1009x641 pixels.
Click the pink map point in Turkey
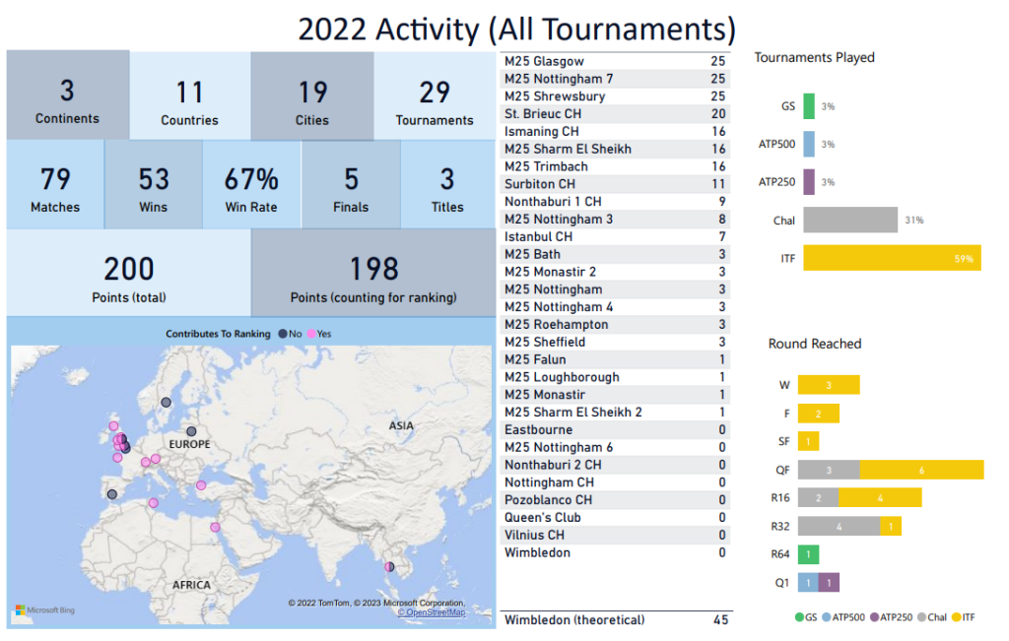201,484
